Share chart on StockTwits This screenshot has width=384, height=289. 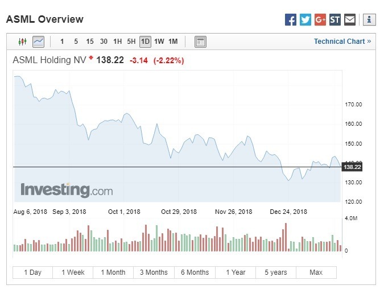[335, 19]
